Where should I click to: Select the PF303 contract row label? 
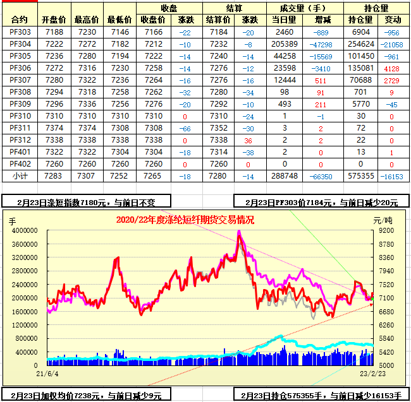click(x=20, y=32)
